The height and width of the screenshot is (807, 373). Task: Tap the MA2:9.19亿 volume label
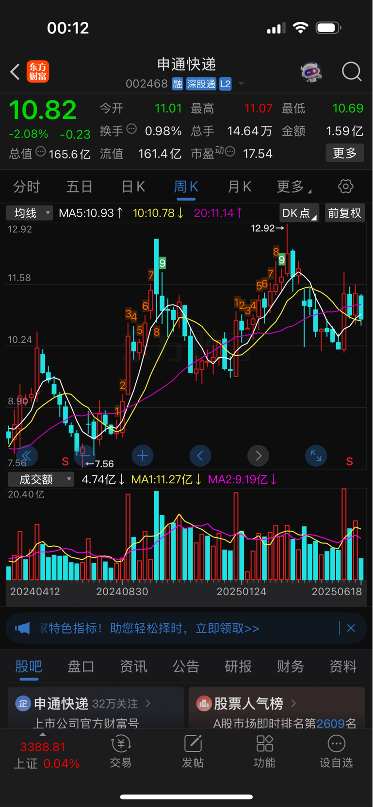tap(242, 479)
